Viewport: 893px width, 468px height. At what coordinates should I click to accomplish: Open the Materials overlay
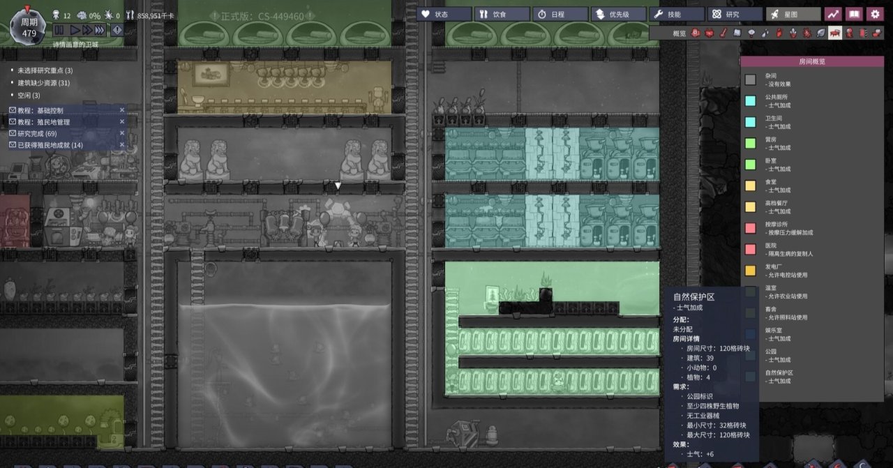737,33
